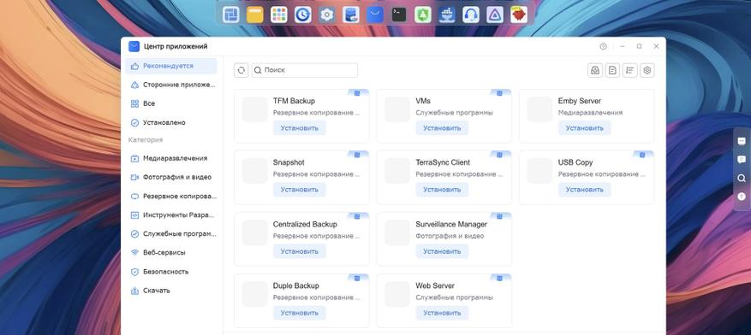Image resolution: width=751 pixels, height=335 pixels.
Task: Filter by Резервное копирование category
Action: click(171, 196)
